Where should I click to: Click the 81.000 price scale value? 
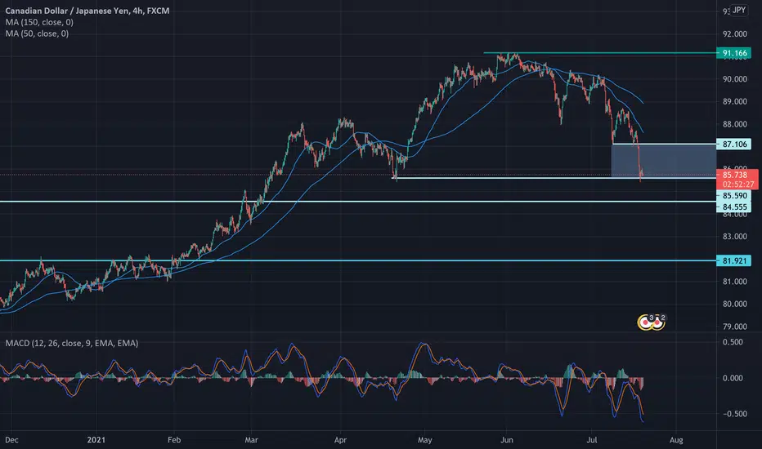(x=735, y=282)
